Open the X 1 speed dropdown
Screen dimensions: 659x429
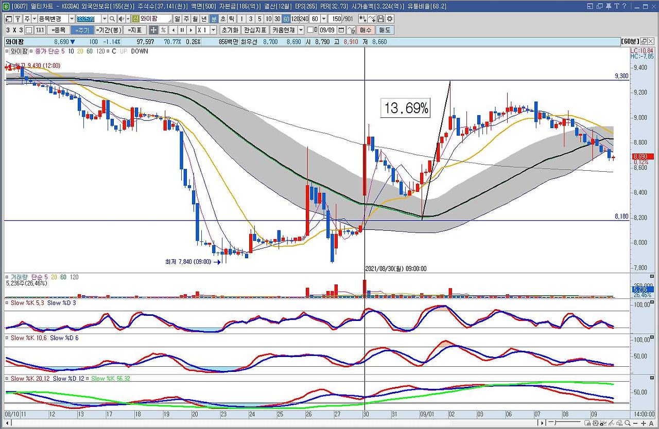[213, 30]
